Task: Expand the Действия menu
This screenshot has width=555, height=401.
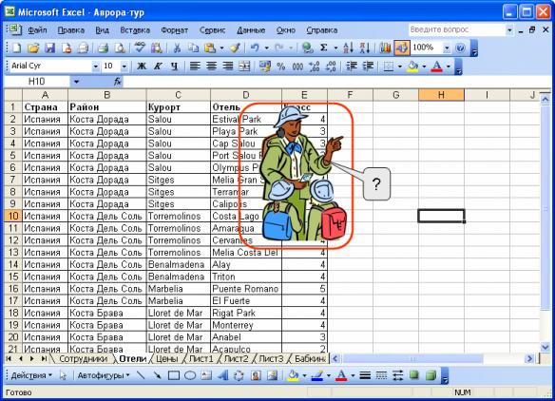Action: (31, 375)
